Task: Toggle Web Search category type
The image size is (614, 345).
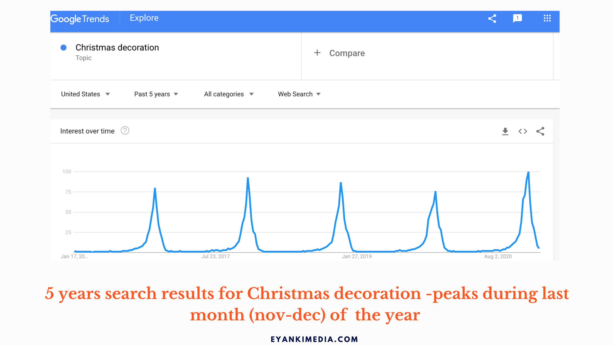Action: click(x=299, y=94)
